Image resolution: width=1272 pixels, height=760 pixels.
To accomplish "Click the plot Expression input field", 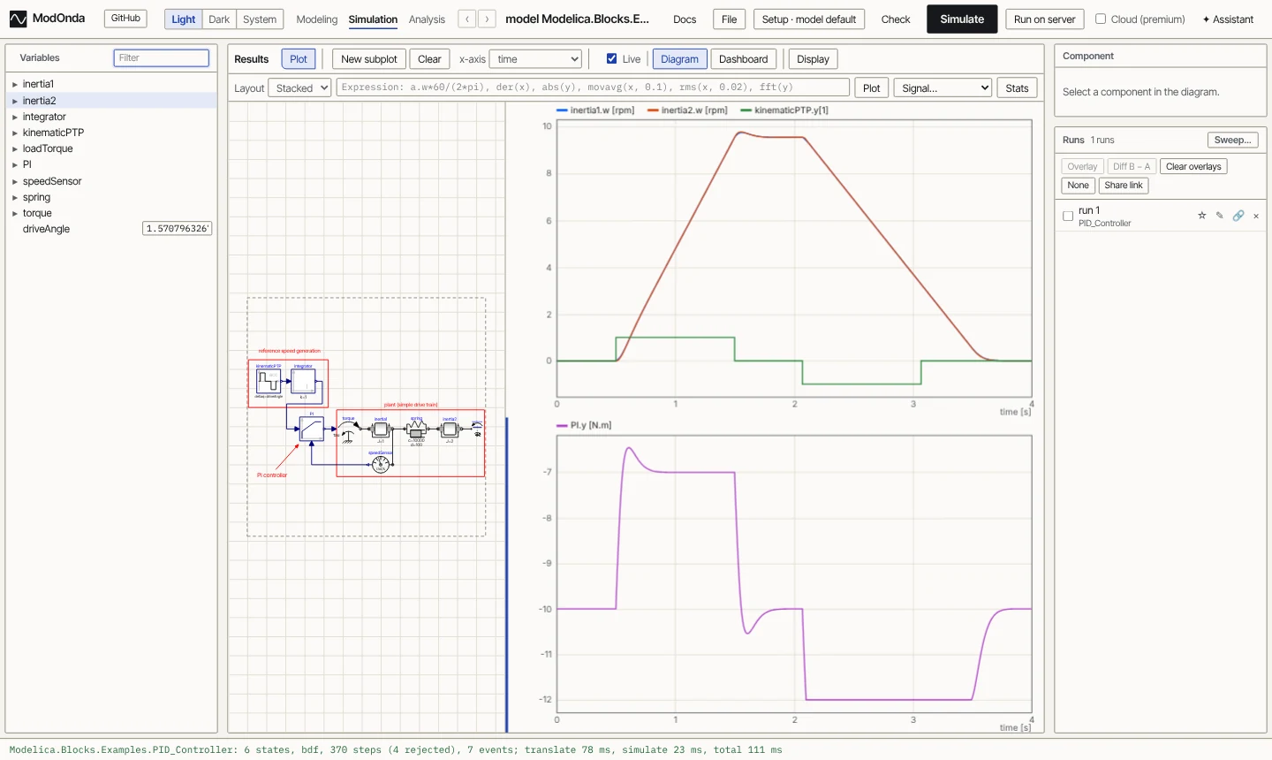I will click(x=594, y=87).
